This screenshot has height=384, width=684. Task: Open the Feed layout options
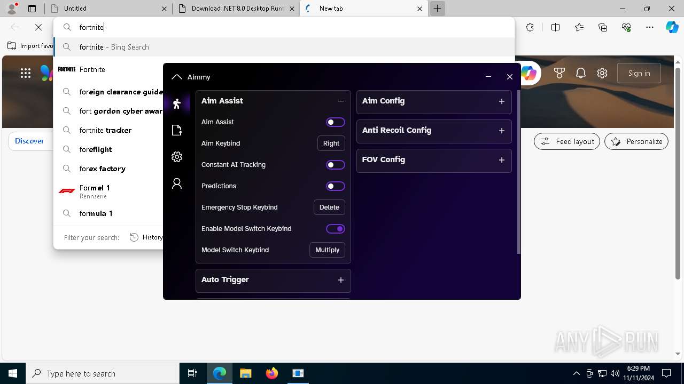[567, 141]
